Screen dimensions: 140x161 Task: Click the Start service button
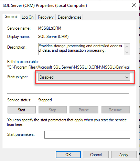(x=22, y=110)
